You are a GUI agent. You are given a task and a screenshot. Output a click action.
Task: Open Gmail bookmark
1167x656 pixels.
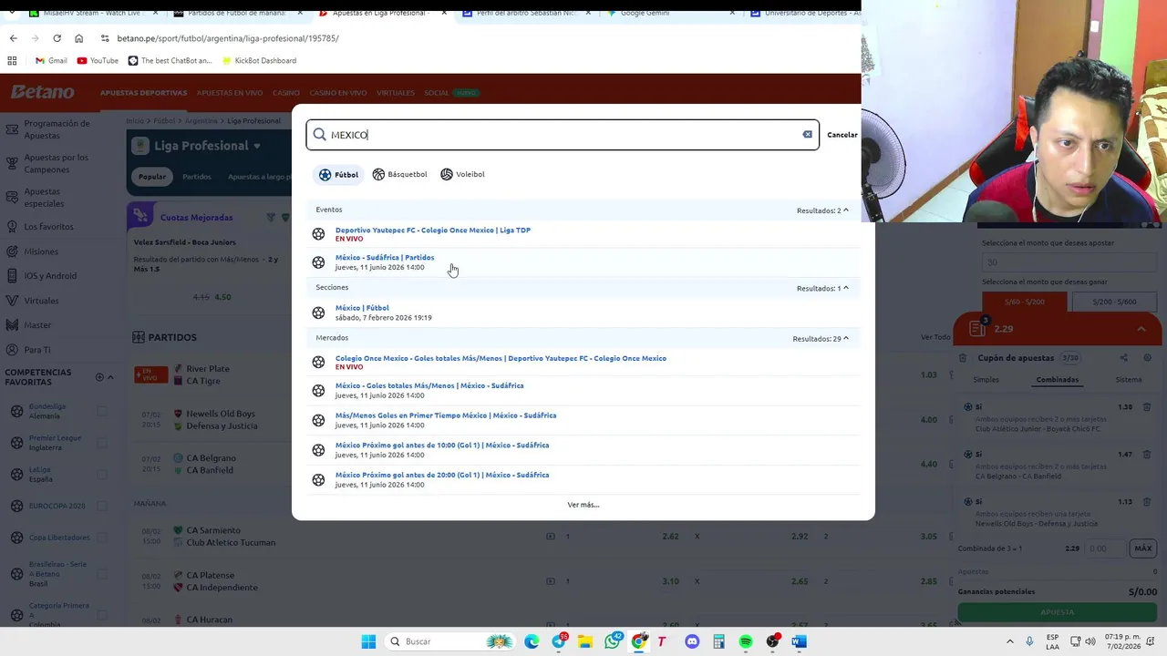[51, 61]
